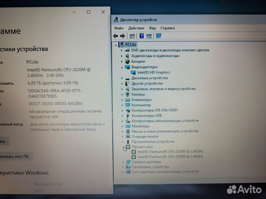Expand the Мониторы category
Screen dimensions: 266x199
tap(123, 126)
